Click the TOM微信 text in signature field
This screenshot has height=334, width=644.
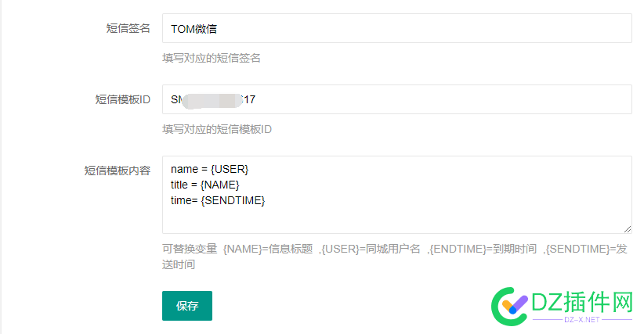click(194, 29)
